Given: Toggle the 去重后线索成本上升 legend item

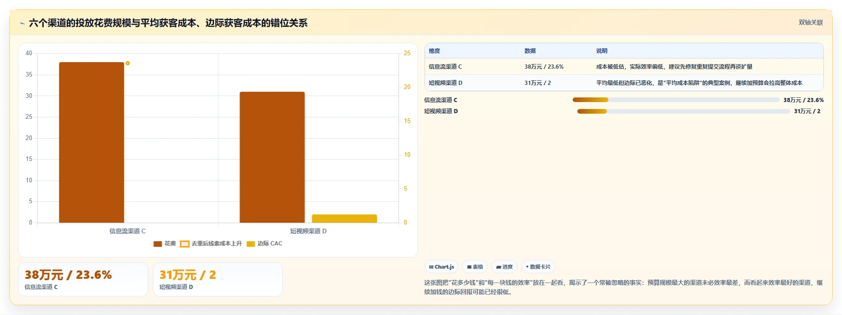Looking at the screenshot, I should coord(211,244).
